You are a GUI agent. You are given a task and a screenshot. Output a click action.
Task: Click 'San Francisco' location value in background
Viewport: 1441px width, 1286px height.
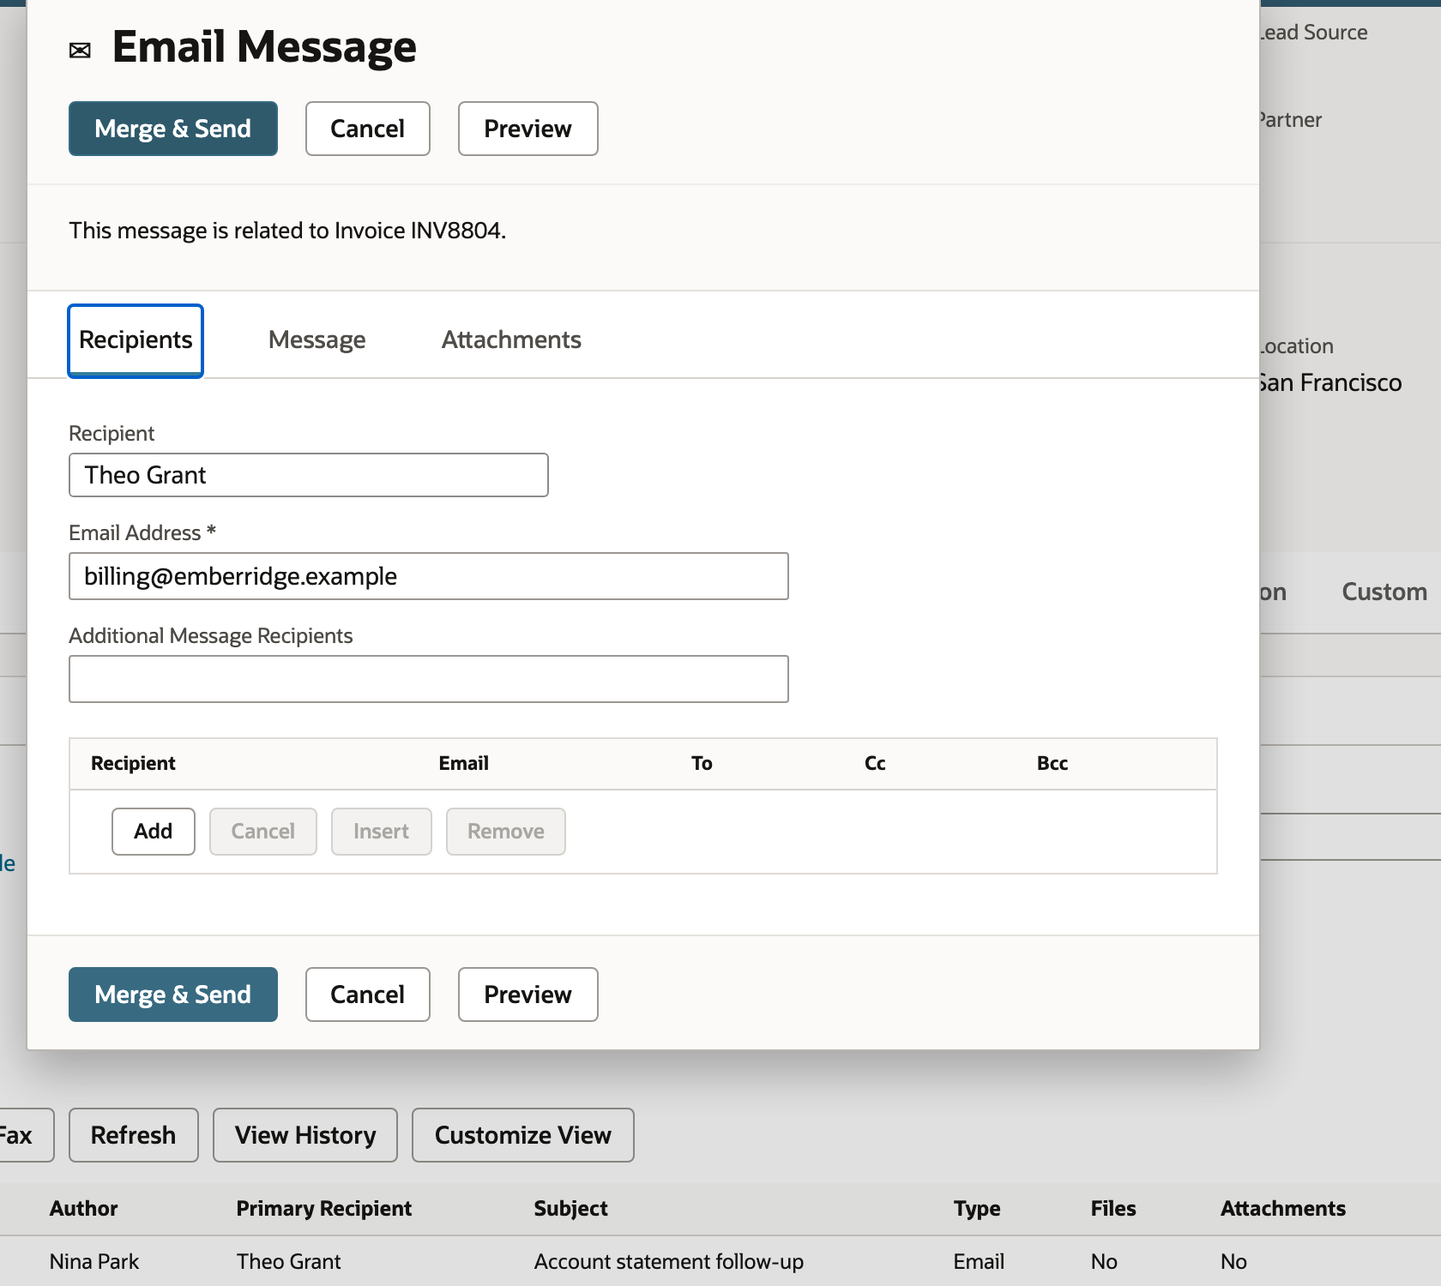coord(1331,382)
